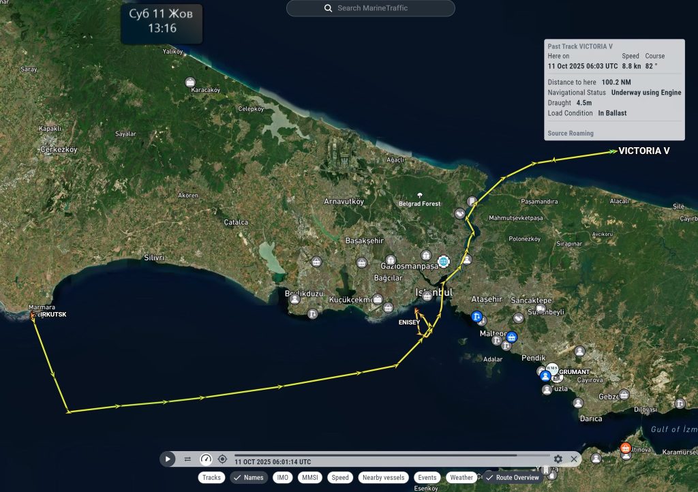
Task: Click the playback timeline progress bar
Action: (x=391, y=455)
